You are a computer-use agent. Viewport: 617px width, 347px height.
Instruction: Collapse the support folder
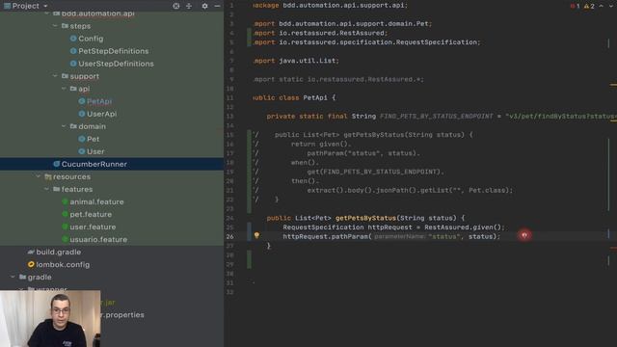click(x=55, y=76)
